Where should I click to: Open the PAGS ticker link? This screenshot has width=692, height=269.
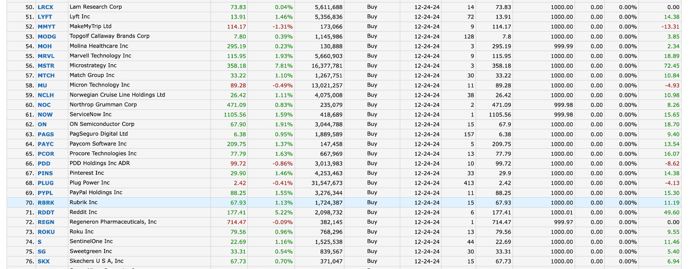46,134
